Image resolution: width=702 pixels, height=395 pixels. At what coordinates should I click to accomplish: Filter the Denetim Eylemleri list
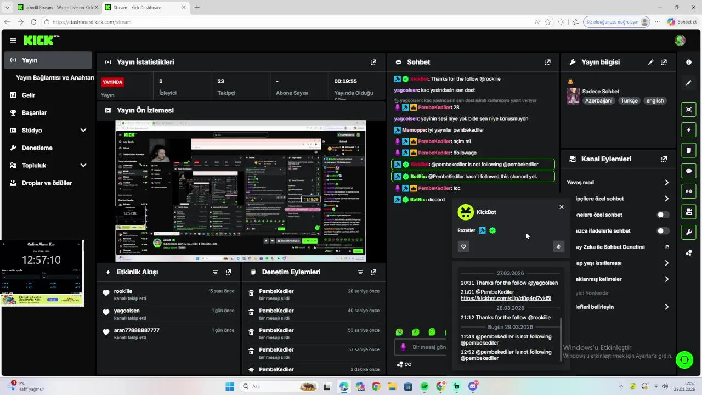click(360, 272)
